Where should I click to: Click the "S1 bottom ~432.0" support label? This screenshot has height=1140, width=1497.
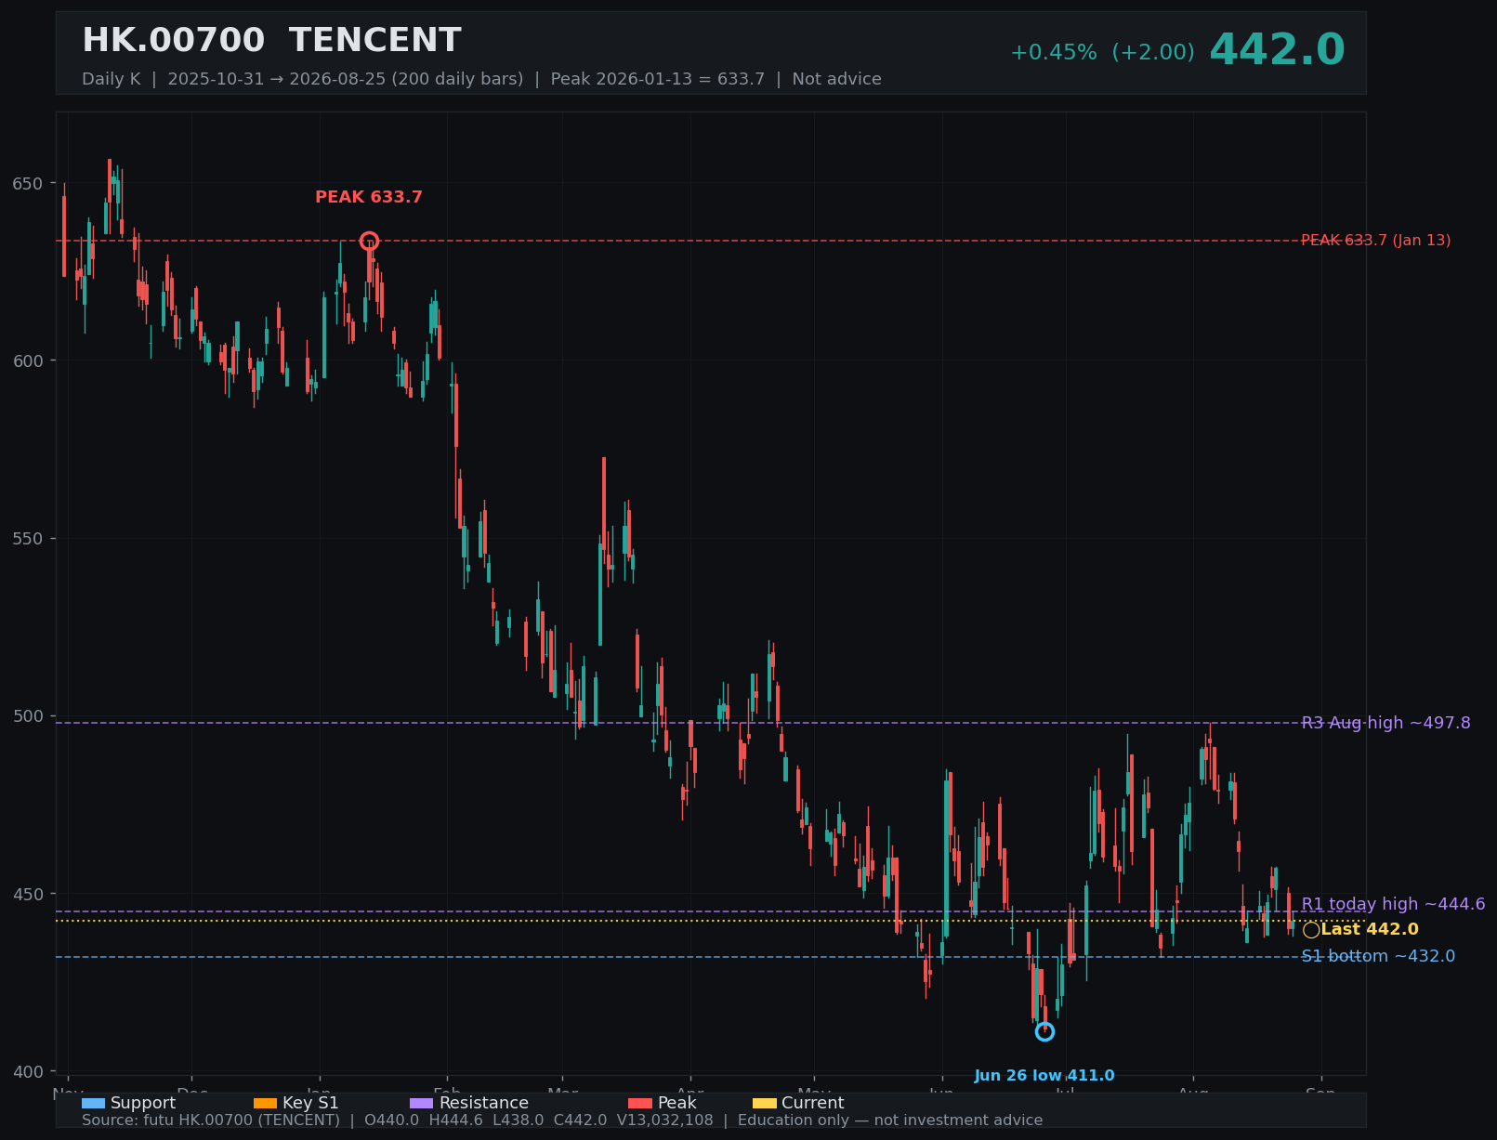point(1378,957)
